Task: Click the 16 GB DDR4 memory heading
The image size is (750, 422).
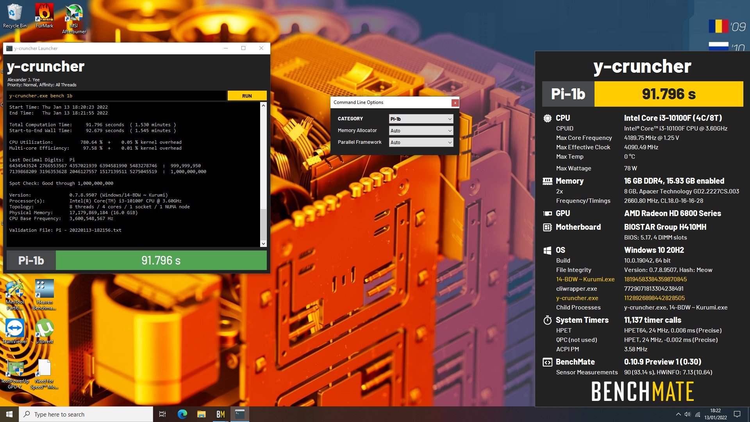Action: tap(674, 181)
